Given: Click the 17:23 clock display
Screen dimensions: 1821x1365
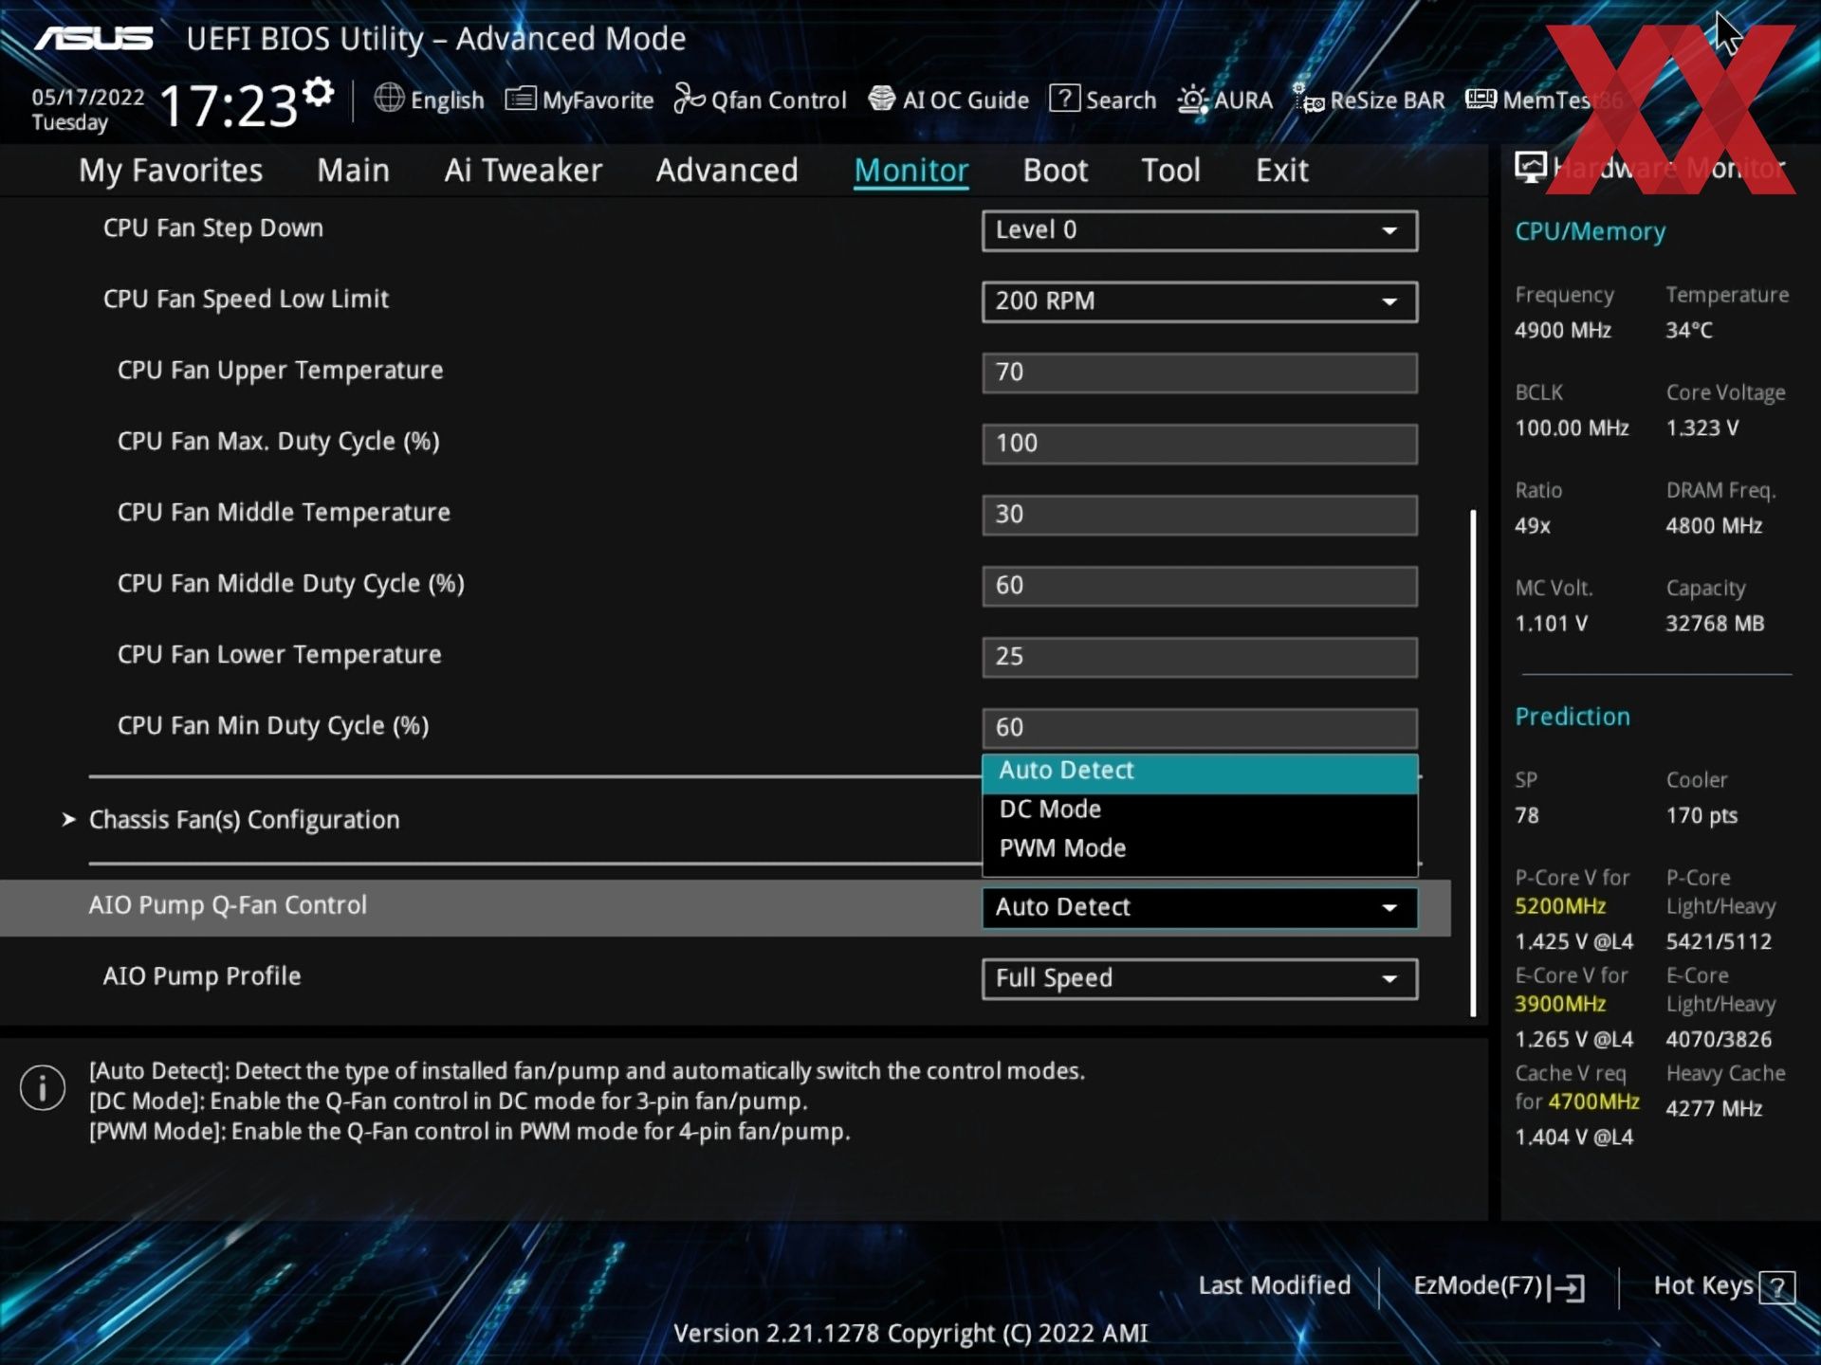Looking at the screenshot, I should pyautogui.click(x=229, y=105).
